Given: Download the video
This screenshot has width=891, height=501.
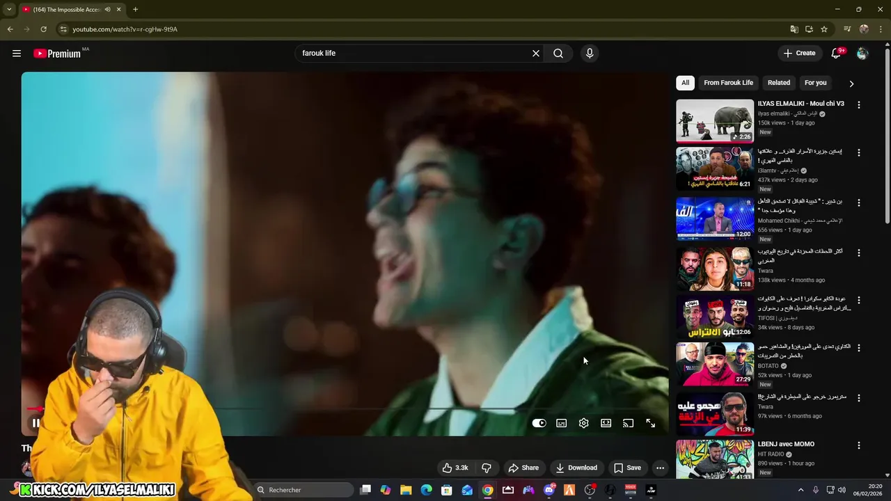Looking at the screenshot, I should tap(576, 468).
